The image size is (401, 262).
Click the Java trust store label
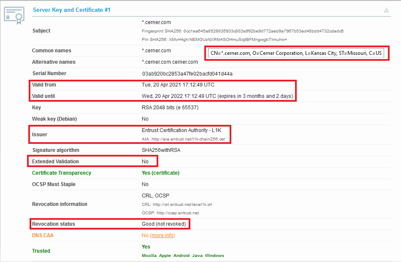[x=197, y=255]
